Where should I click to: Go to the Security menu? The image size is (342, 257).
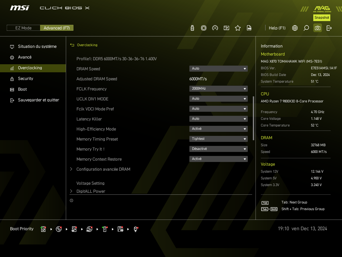25,79
